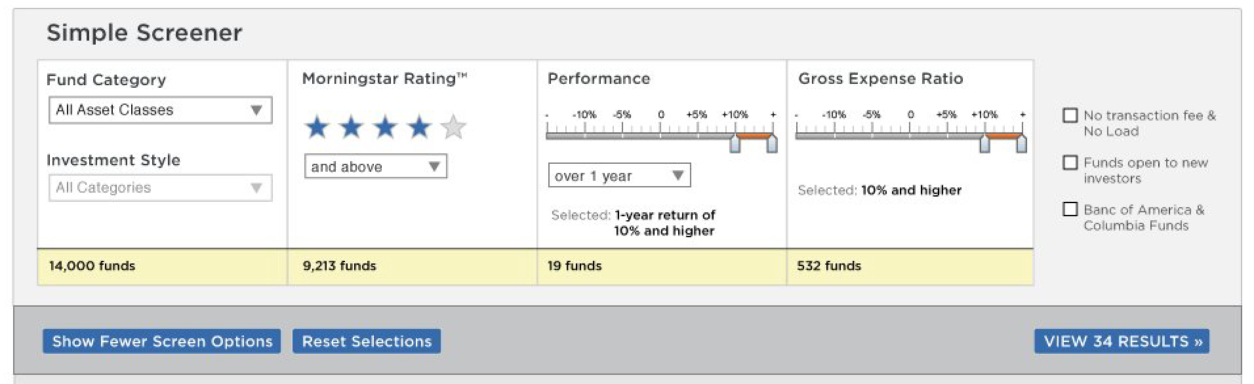The width and height of the screenshot is (1254, 384).
Task: Click Gross Expense Ratio left slider handle
Action: coord(984,144)
